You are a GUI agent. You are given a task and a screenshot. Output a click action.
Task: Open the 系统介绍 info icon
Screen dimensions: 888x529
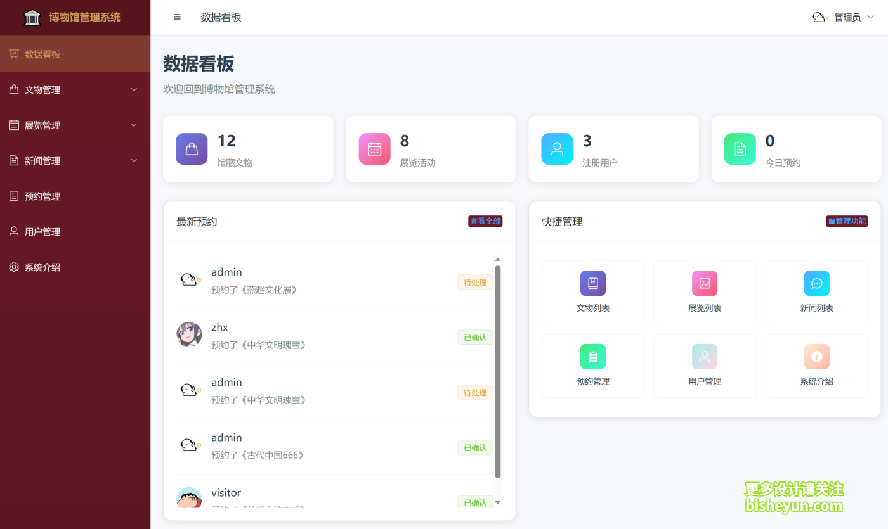(816, 356)
